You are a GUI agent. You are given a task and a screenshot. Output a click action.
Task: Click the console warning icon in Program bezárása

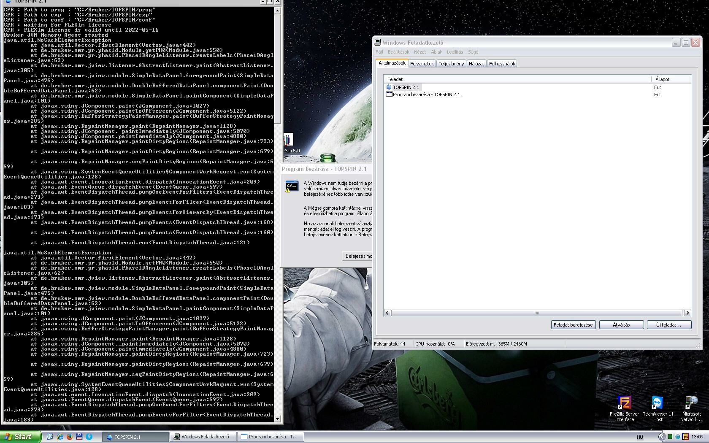pos(292,187)
